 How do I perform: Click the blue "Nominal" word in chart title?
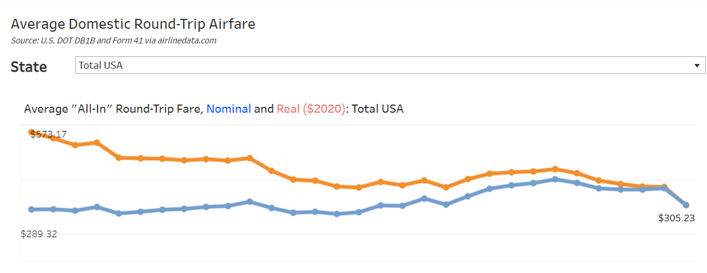(x=228, y=109)
